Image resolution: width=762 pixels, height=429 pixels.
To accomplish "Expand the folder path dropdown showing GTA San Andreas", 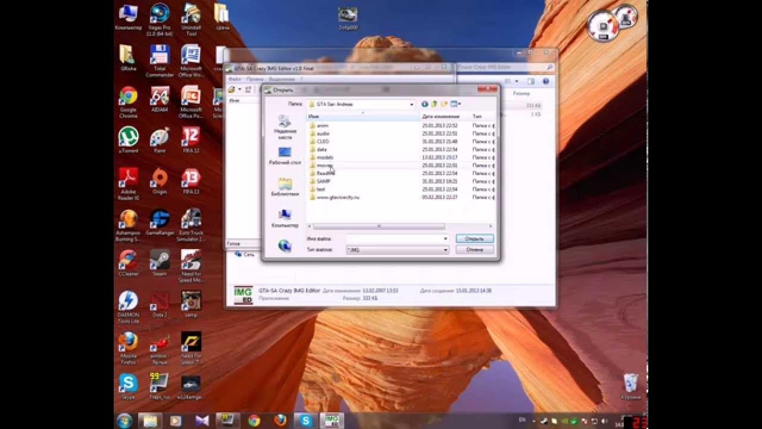I will pyautogui.click(x=411, y=104).
